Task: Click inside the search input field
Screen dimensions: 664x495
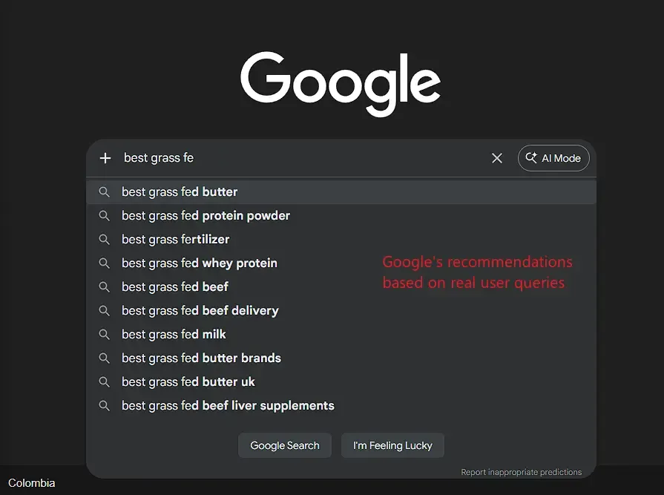Action: pos(297,157)
